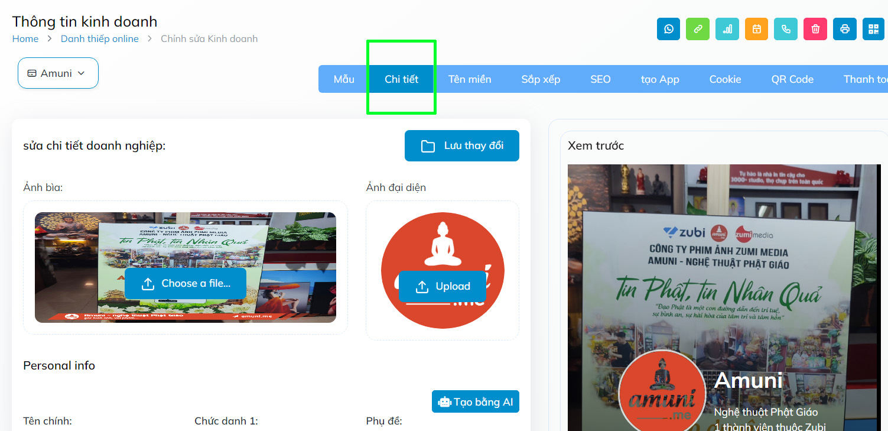Click the Amuni name in preview

[x=748, y=380]
